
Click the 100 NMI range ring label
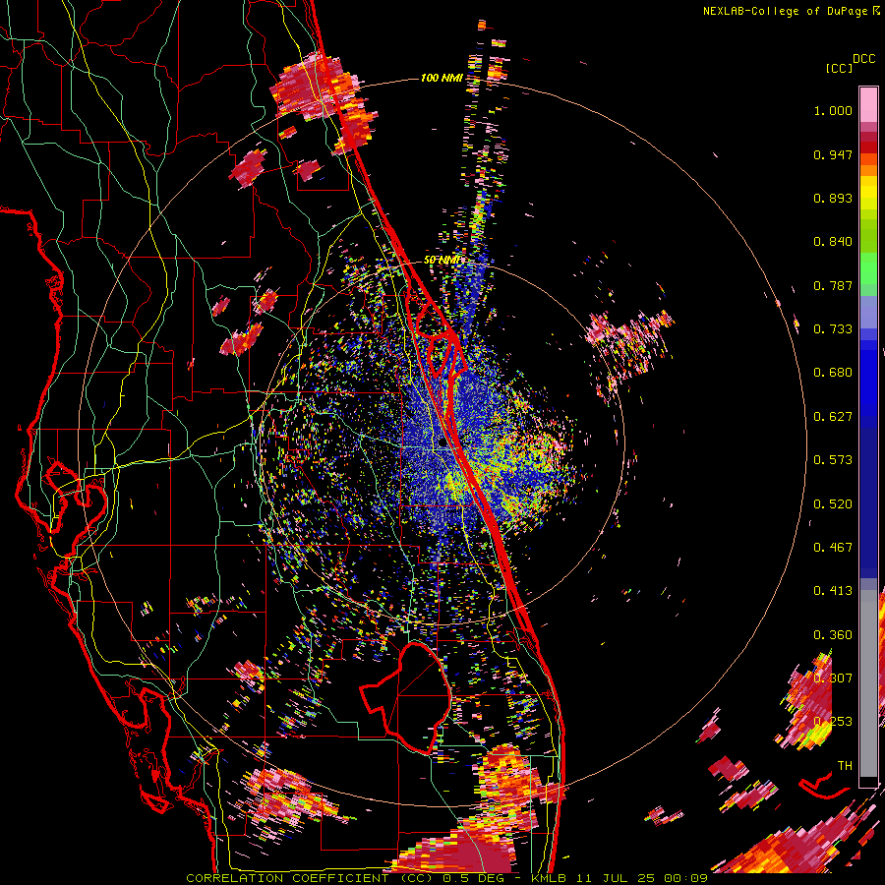(442, 78)
